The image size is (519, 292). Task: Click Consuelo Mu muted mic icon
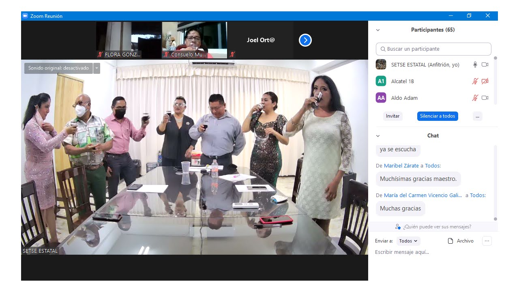[x=166, y=54]
